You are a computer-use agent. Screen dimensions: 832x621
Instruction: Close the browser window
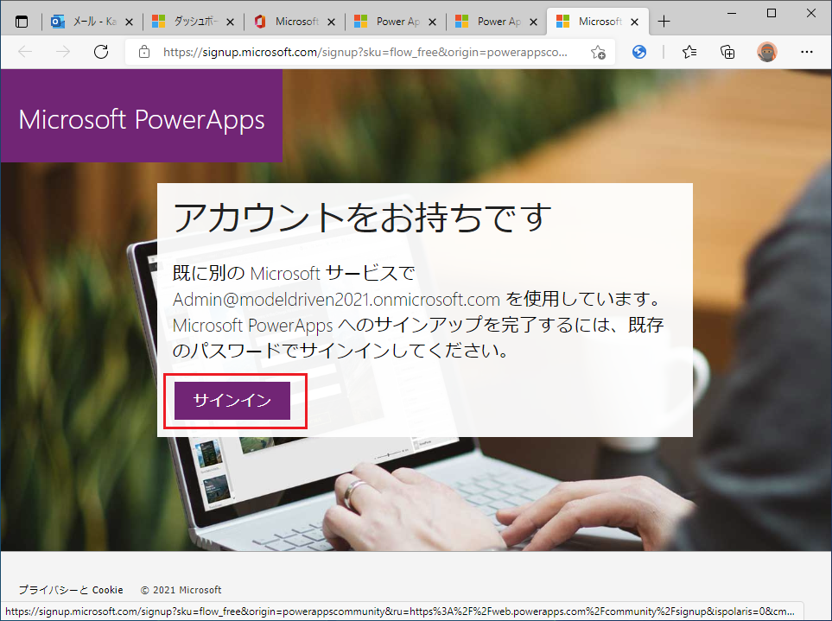tap(811, 13)
